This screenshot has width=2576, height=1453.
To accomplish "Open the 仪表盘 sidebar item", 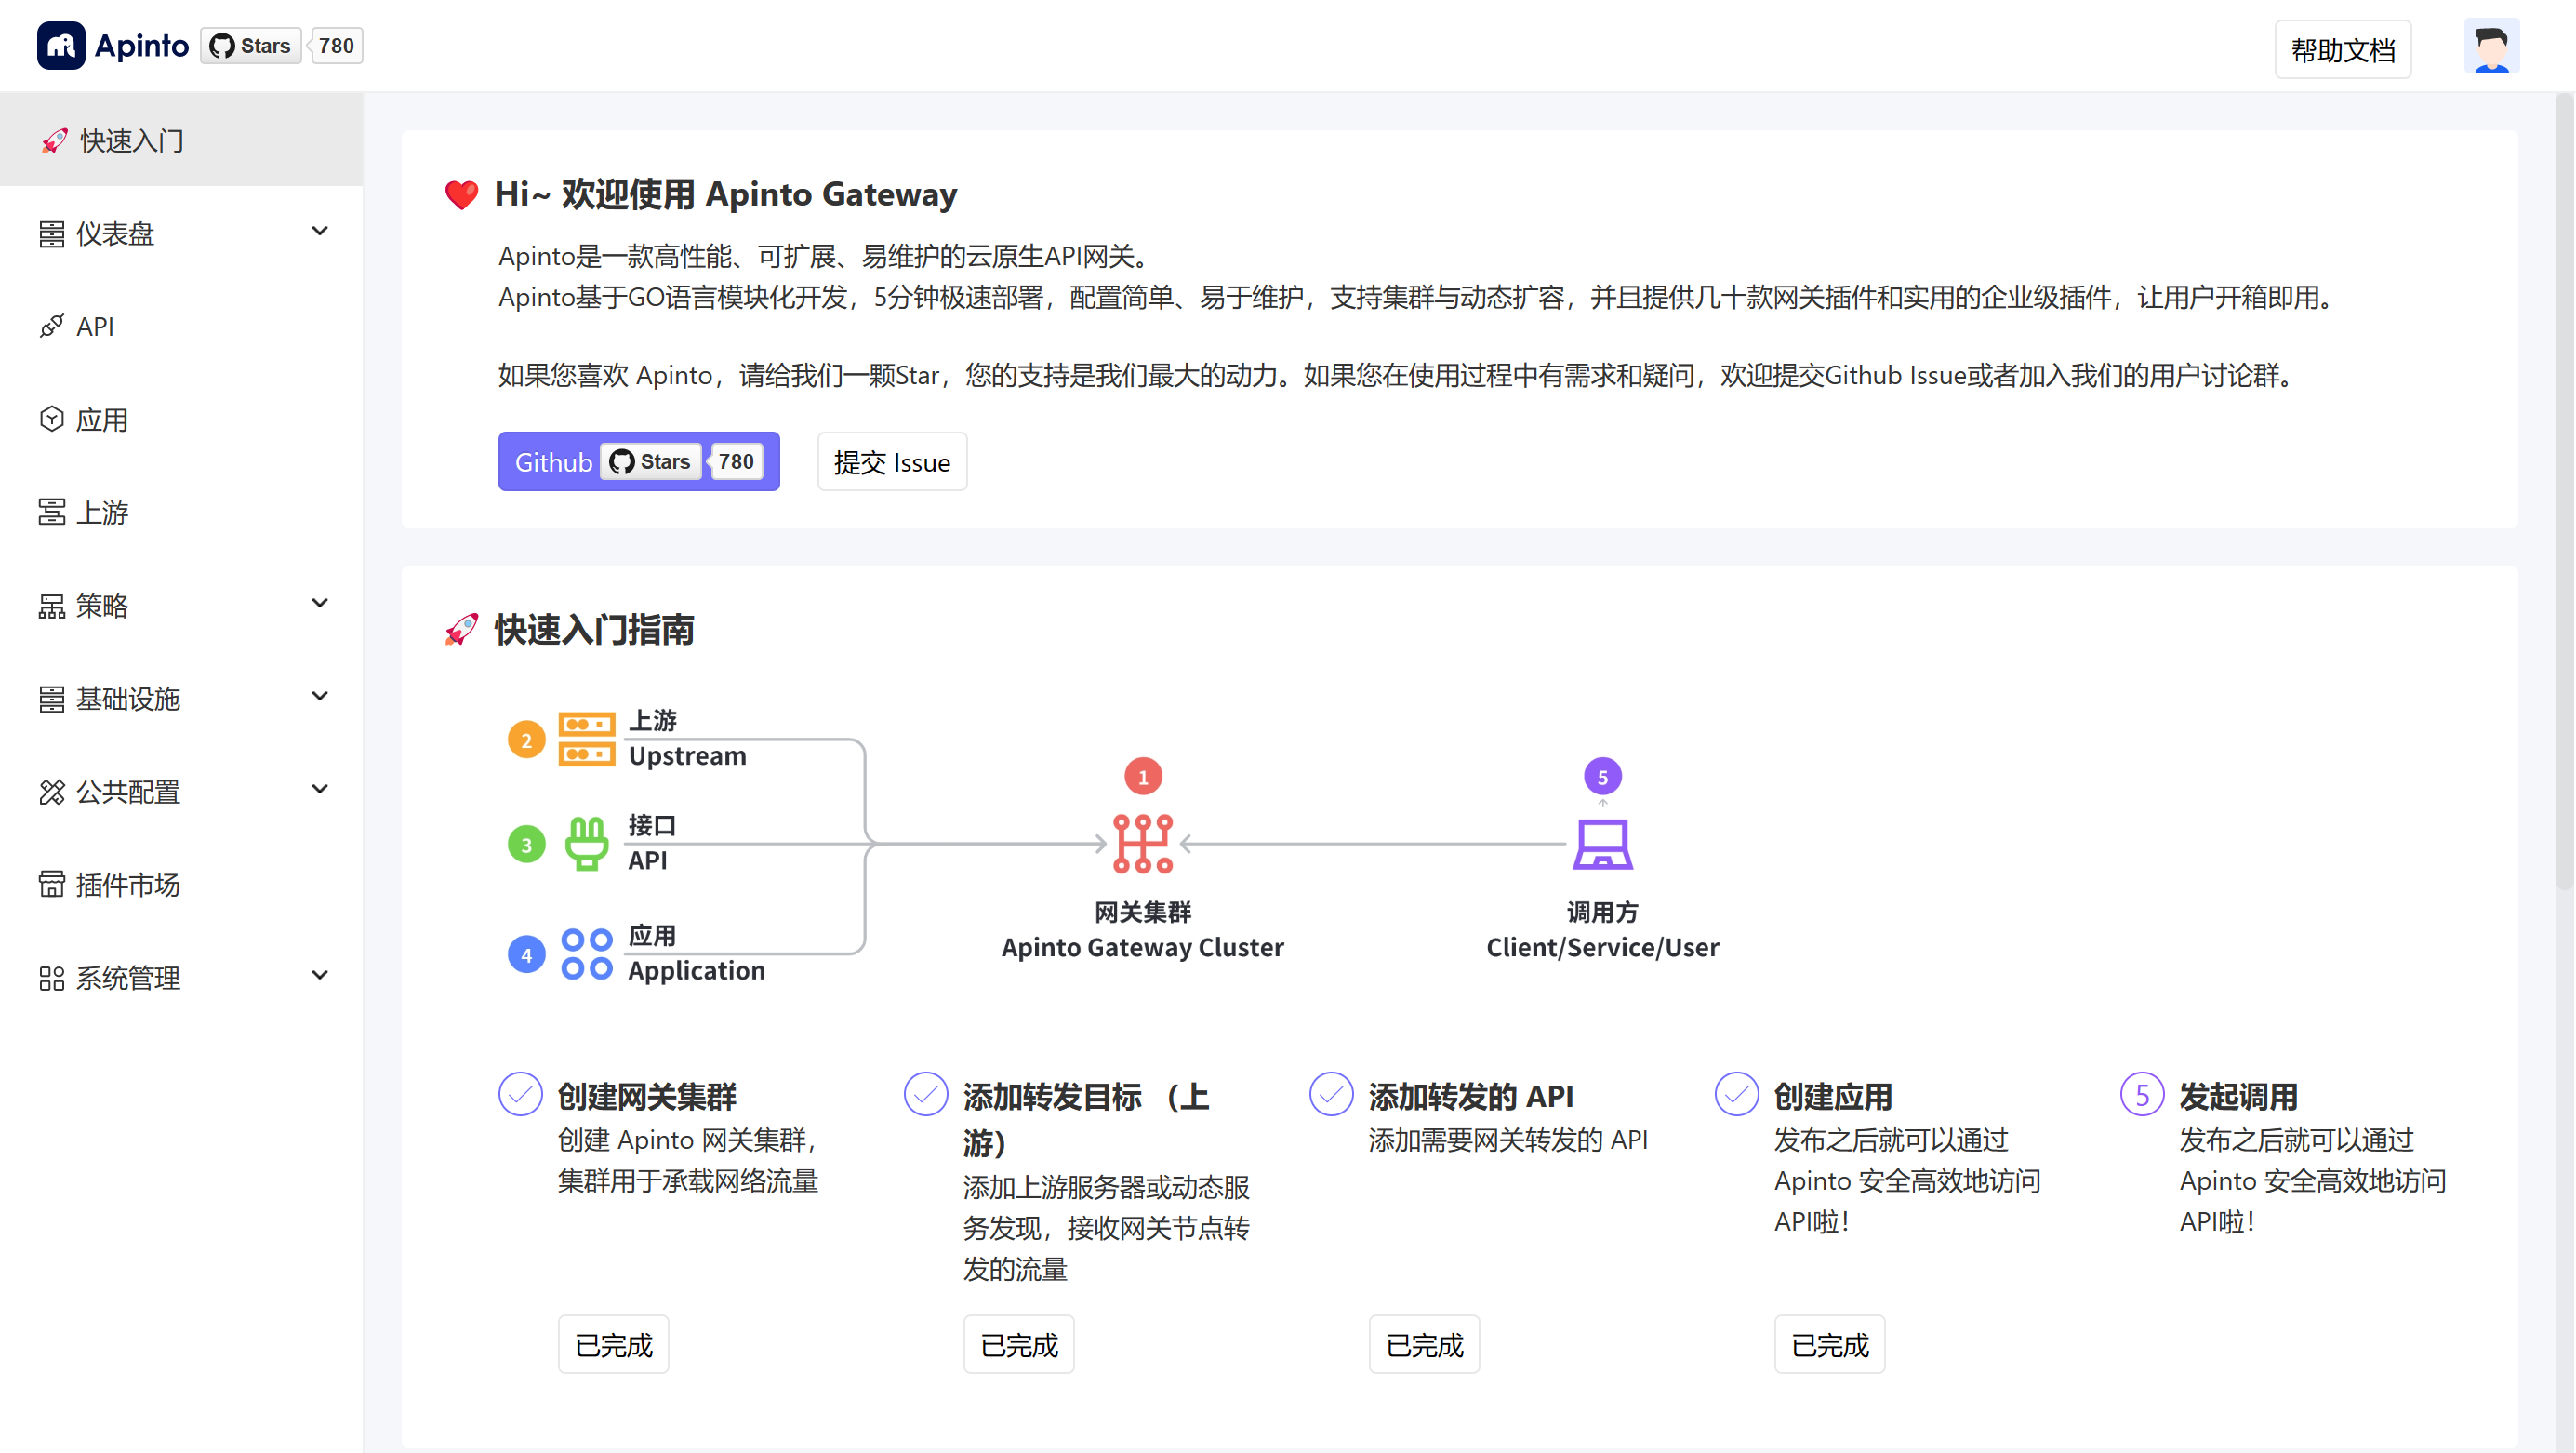I will coord(181,234).
